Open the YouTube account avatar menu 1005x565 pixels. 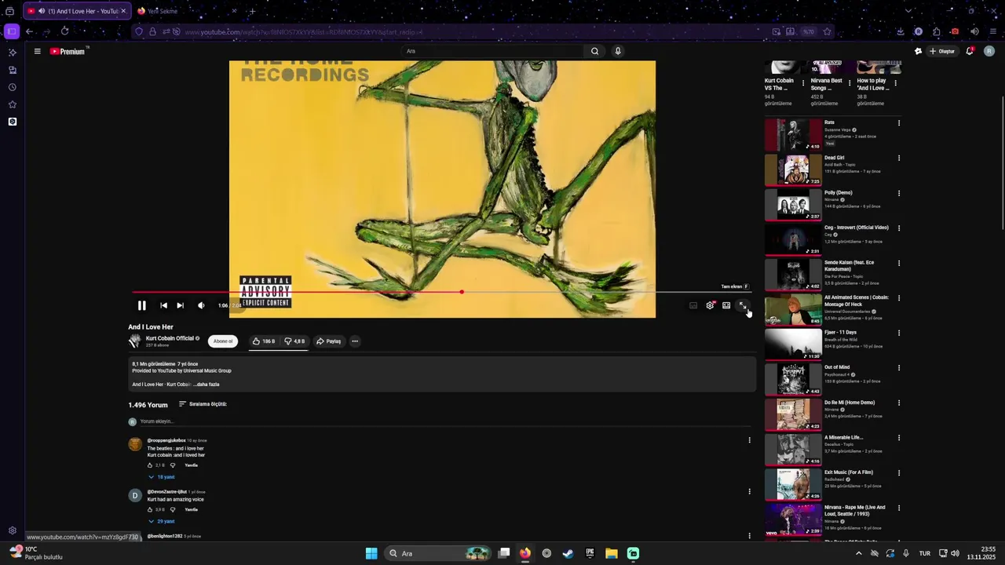[x=990, y=51]
